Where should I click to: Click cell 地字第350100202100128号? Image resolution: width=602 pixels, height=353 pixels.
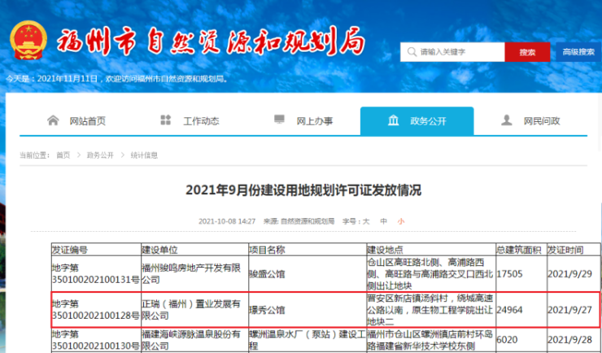[x=96, y=310]
